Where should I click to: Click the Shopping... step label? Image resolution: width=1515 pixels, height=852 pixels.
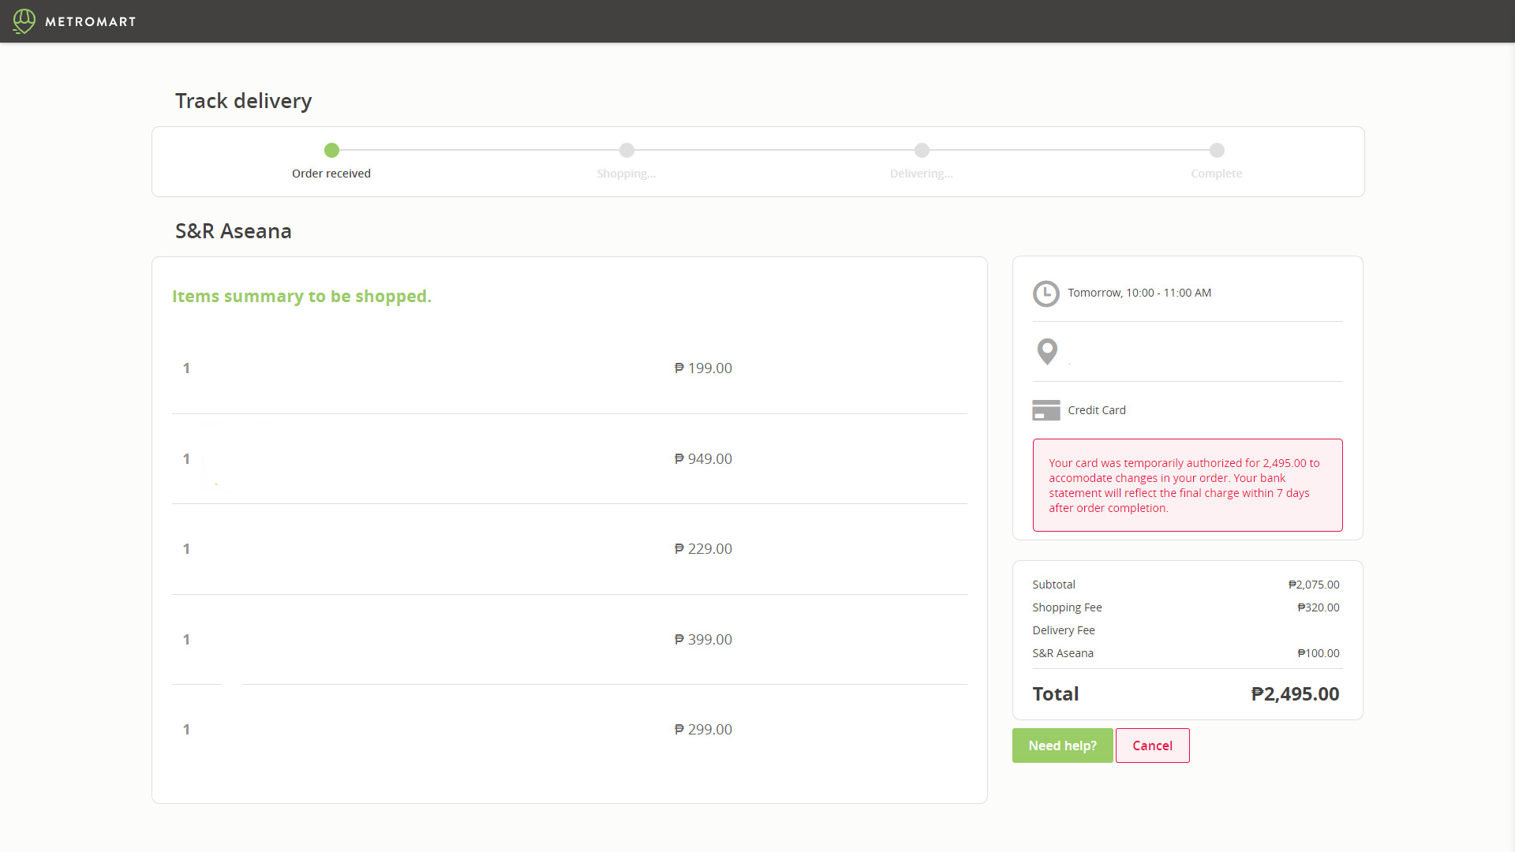pyautogui.click(x=627, y=174)
